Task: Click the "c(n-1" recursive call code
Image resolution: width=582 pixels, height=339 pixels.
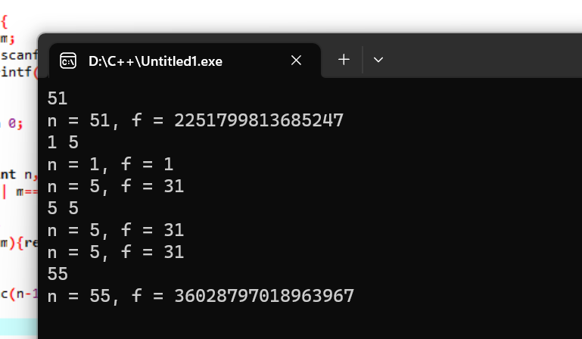Action: click(x=18, y=293)
